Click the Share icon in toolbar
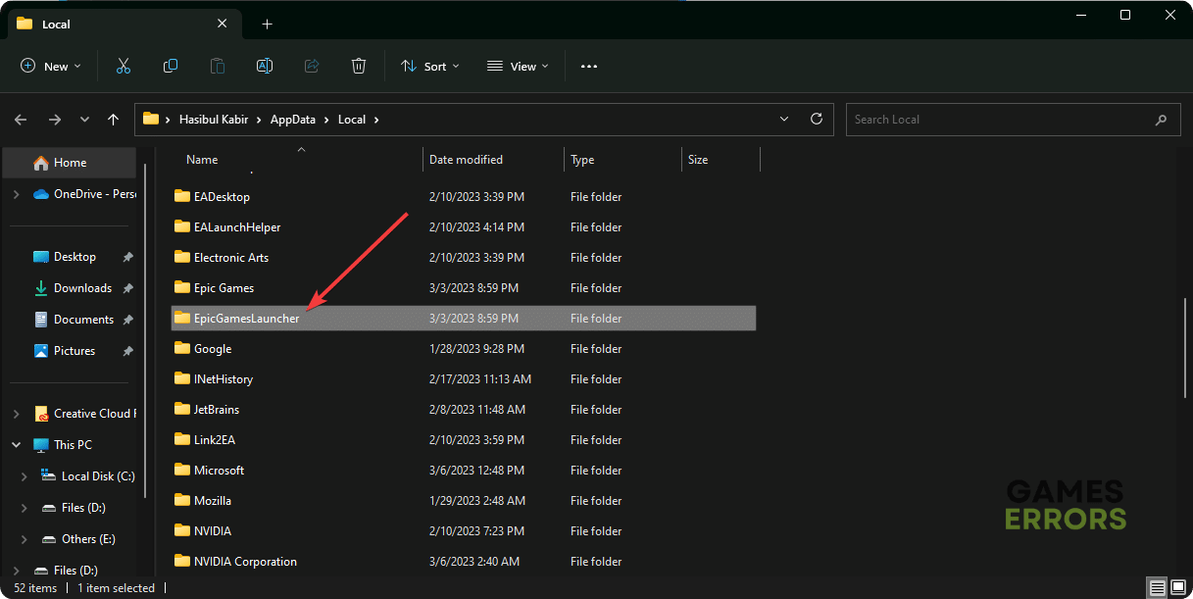 tap(312, 66)
